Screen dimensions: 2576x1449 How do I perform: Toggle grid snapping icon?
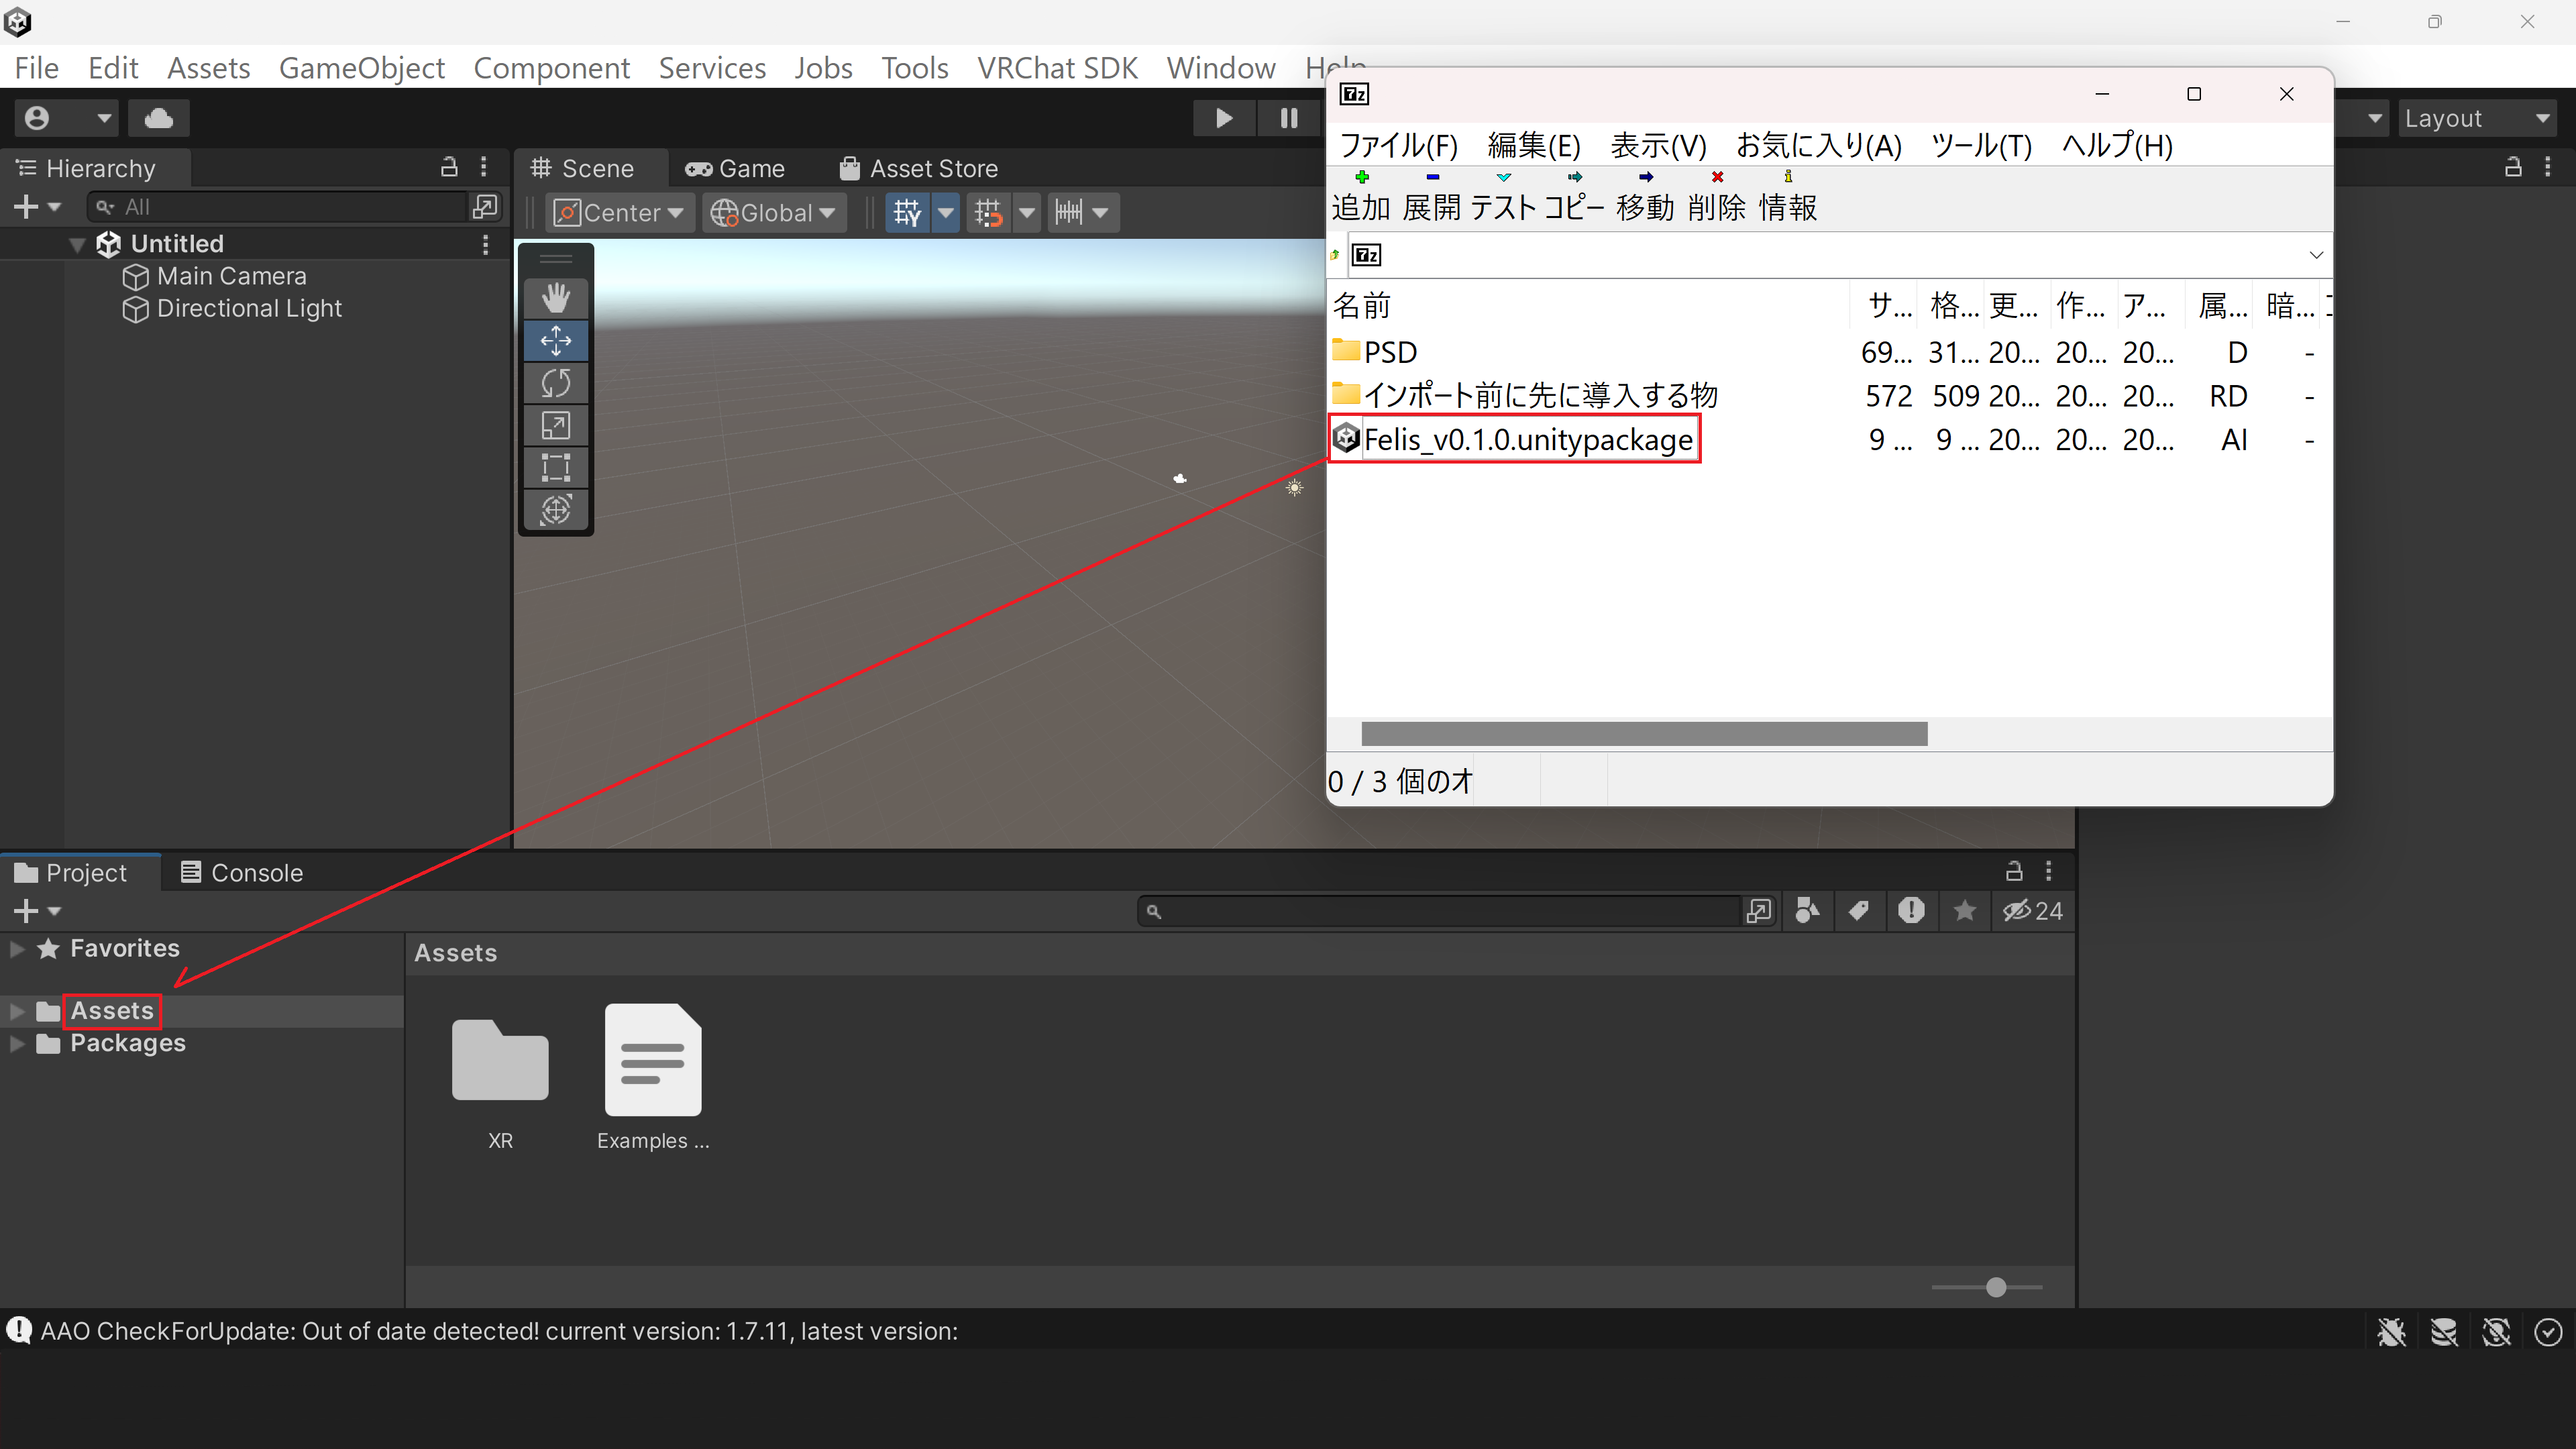point(988,212)
